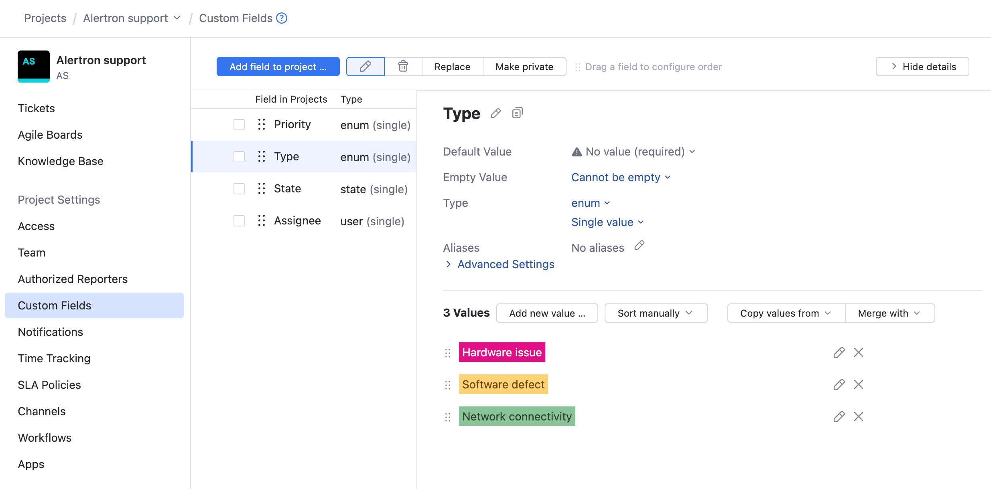Open the Cannot be empty dropdown
This screenshot has width=991, height=489.
click(620, 177)
